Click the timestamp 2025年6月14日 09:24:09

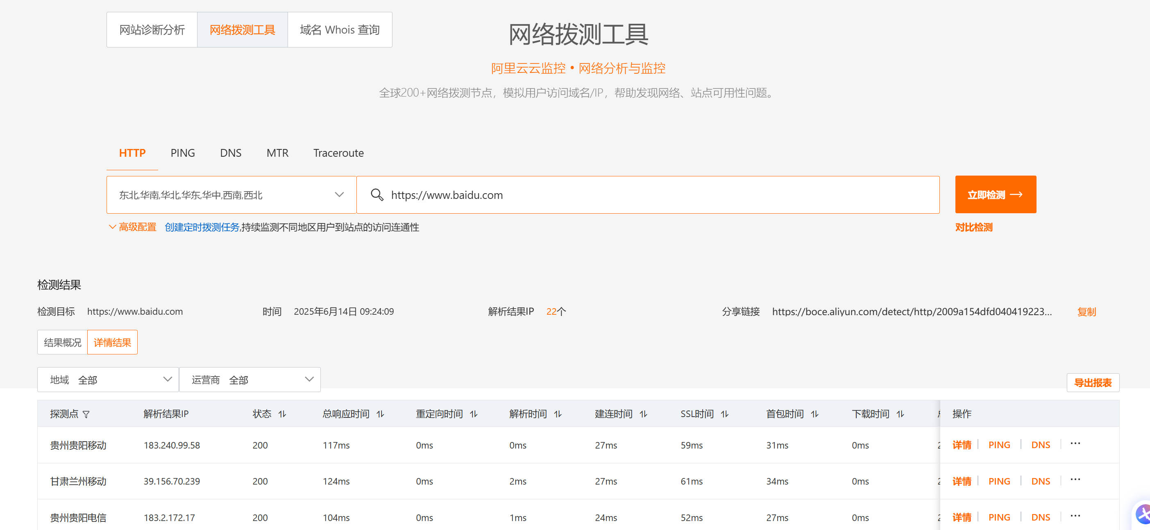click(x=344, y=311)
